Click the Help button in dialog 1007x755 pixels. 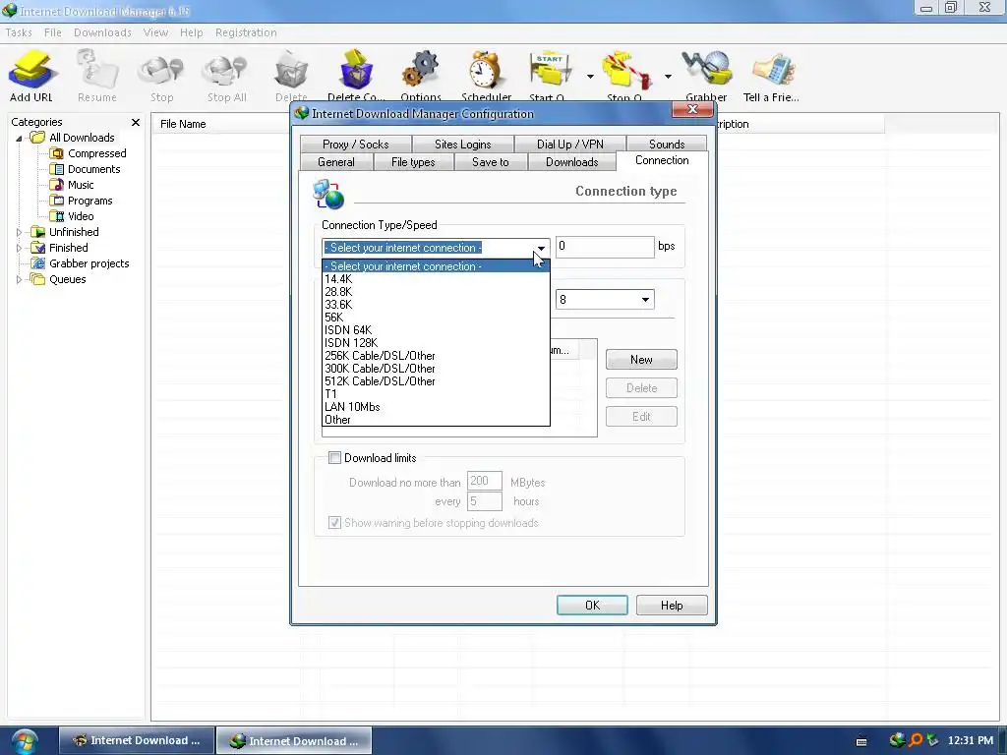coord(672,606)
